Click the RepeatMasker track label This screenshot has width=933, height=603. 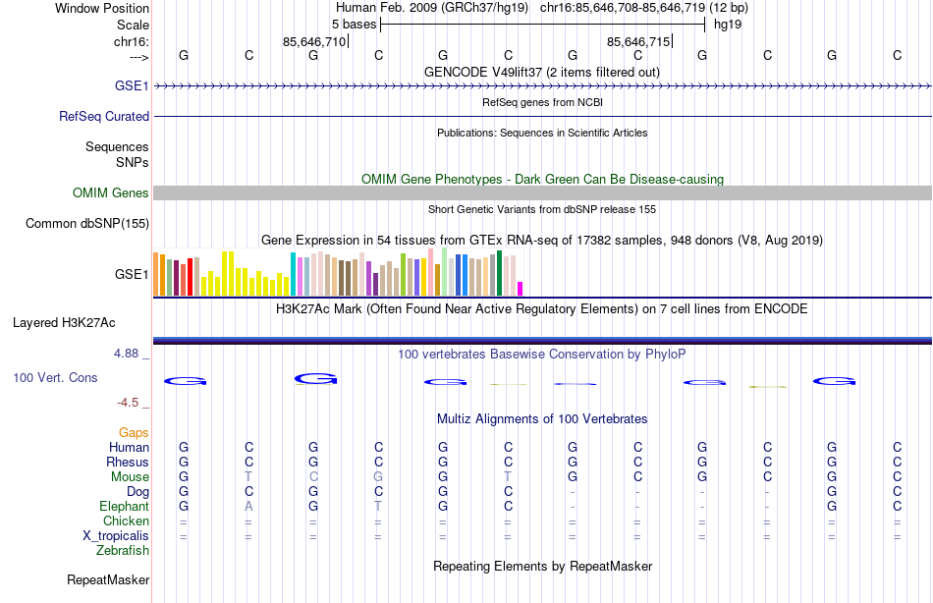tap(108, 579)
